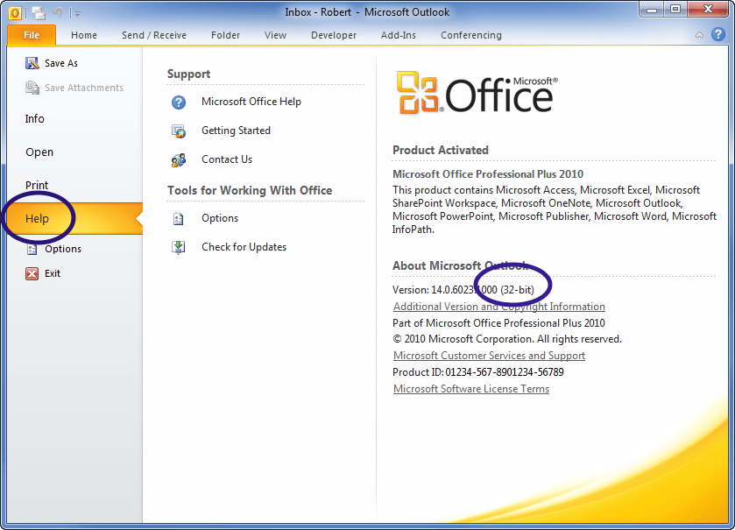Viewport: 735px width, 530px height.
Task: Open Contact Us
Action: [227, 159]
